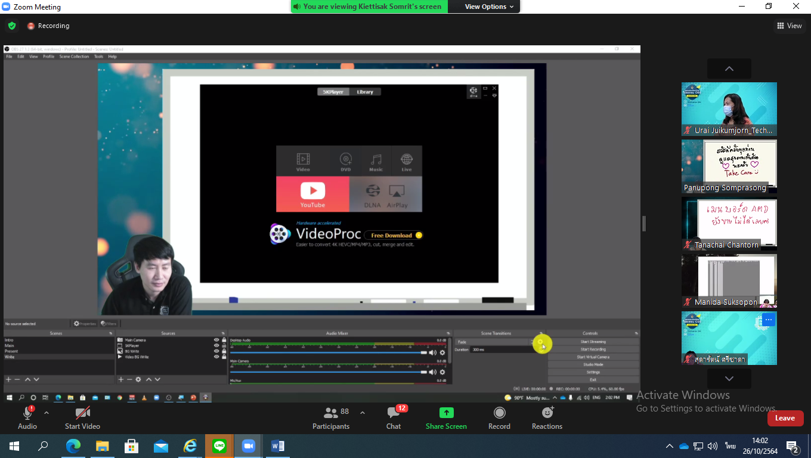The image size is (811, 458).
Task: Adjust the Main Camera volume slider
Action: [329, 372]
